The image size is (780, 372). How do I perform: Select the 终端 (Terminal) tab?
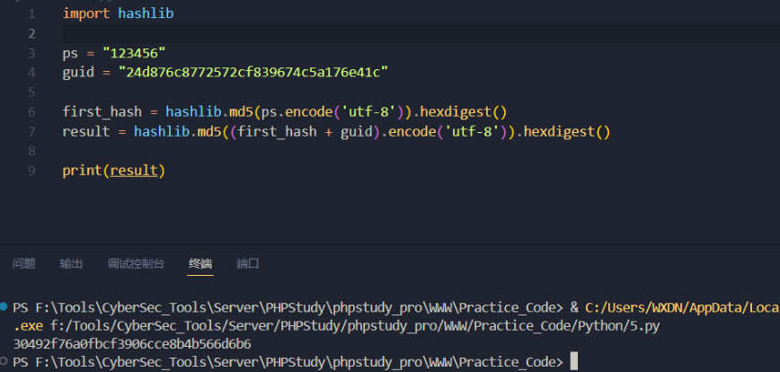(x=200, y=263)
